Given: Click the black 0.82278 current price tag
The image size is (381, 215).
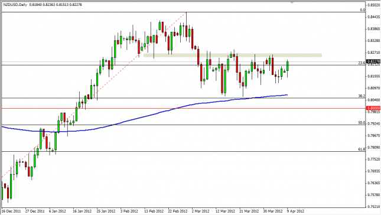Looking at the screenshot, I should click(373, 61).
